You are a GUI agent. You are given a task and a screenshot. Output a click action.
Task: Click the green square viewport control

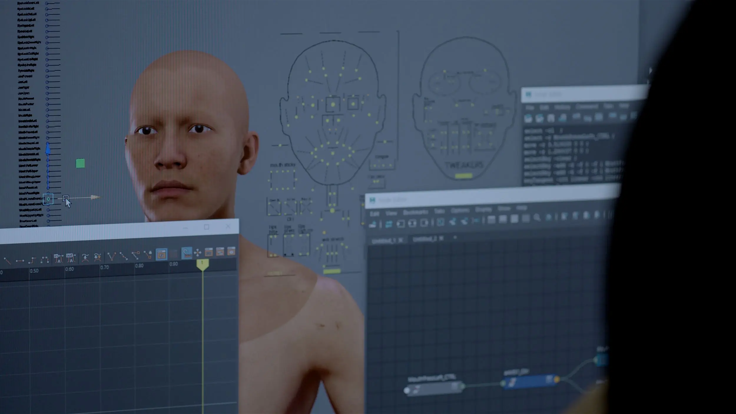80,163
